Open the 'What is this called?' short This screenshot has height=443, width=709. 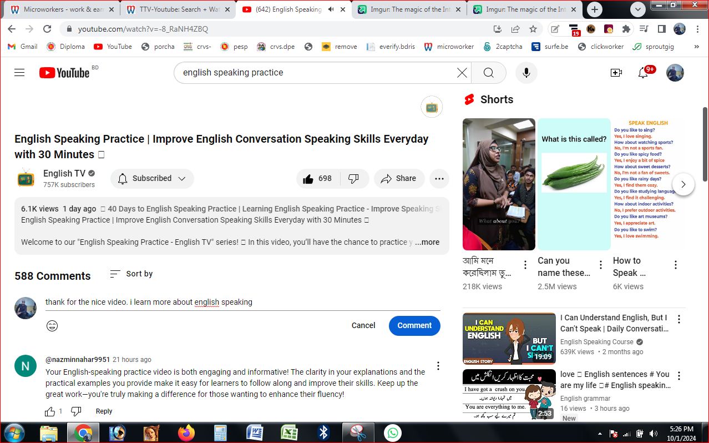pyautogui.click(x=574, y=184)
